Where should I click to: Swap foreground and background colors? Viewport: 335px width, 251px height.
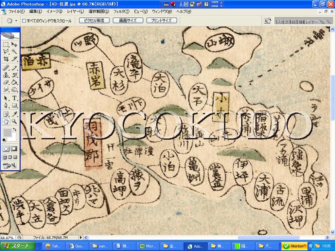pos(14,129)
